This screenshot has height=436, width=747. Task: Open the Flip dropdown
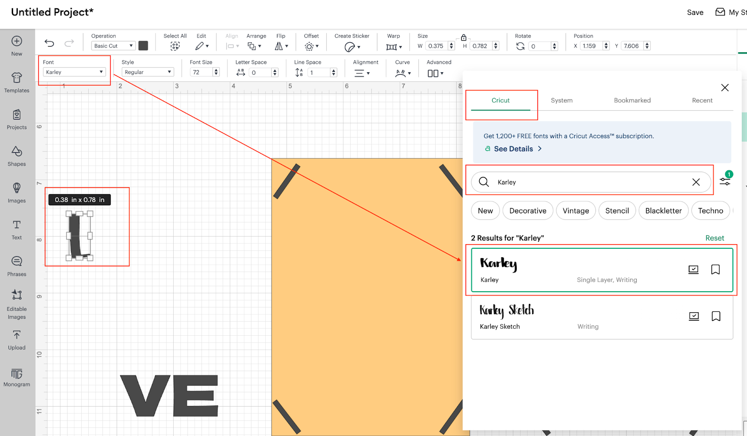[281, 46]
